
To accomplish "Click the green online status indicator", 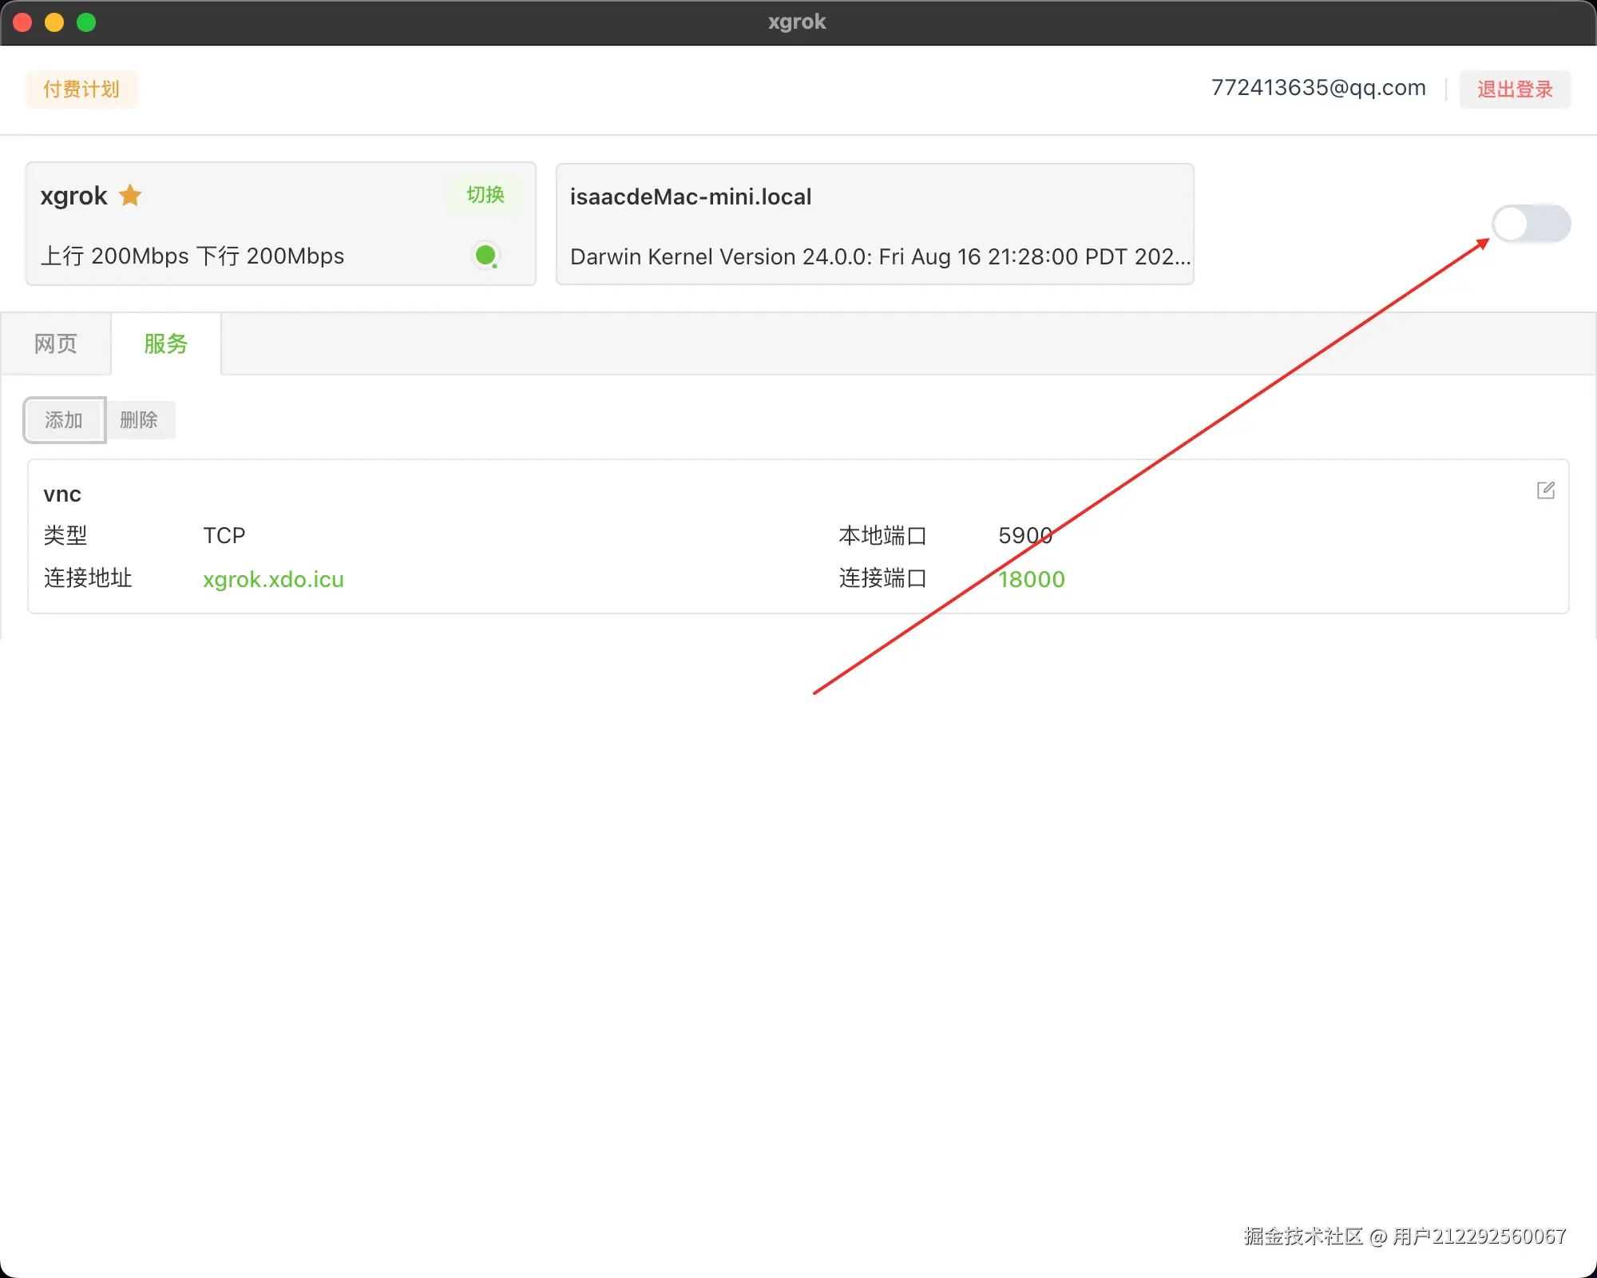I will [485, 256].
